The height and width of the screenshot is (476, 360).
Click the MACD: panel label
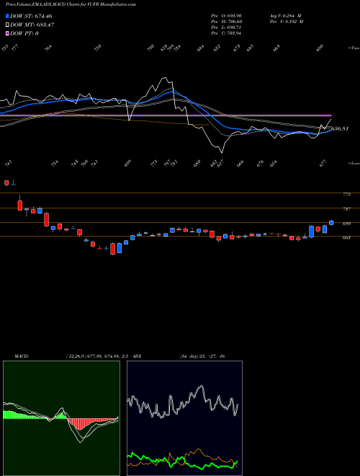[x=22, y=356]
